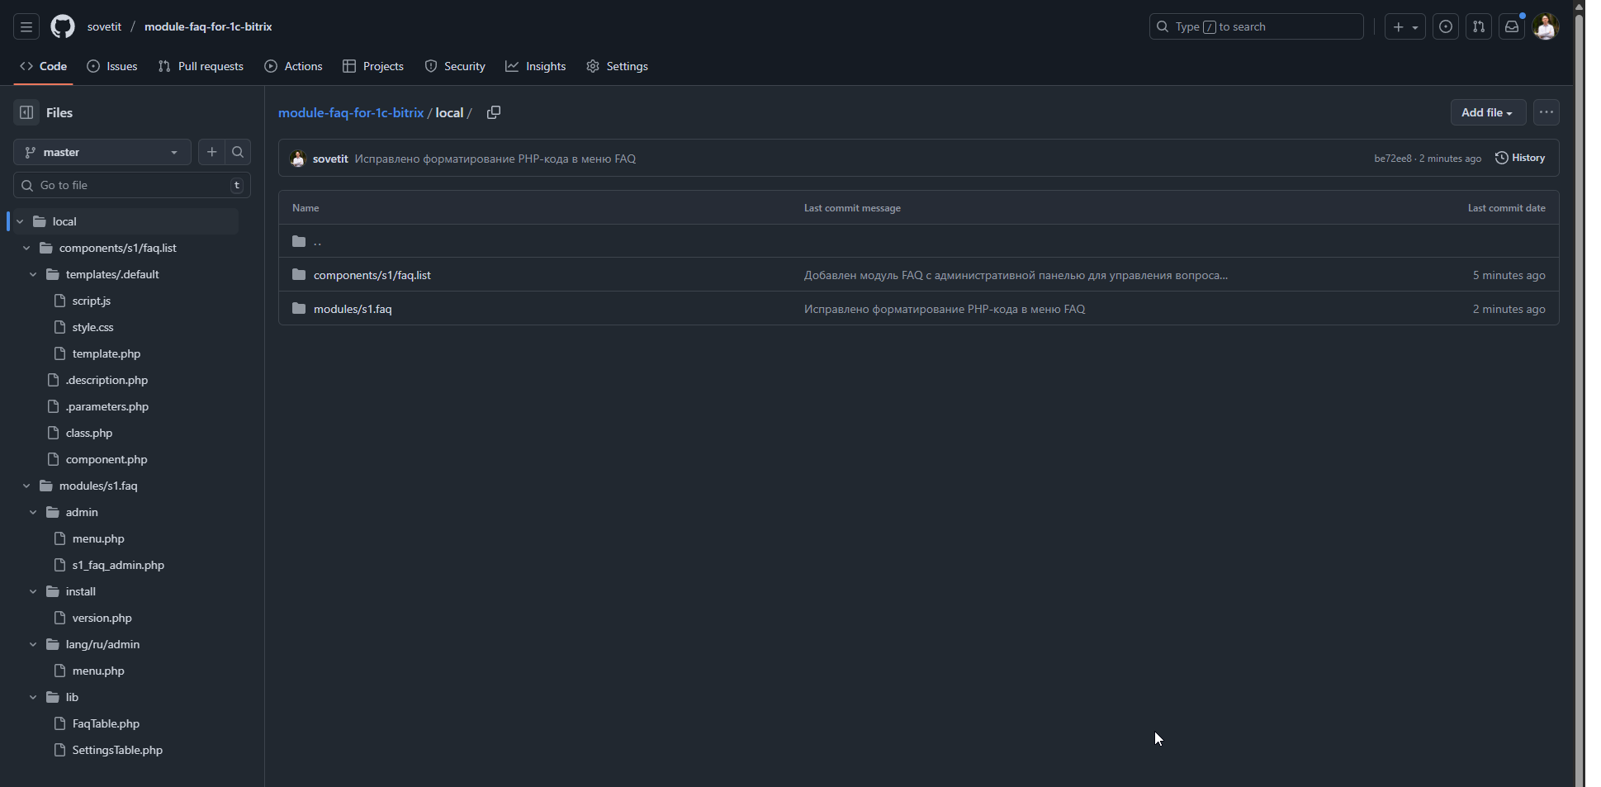
Task: Collapse the Files side panel
Action: pos(26,112)
